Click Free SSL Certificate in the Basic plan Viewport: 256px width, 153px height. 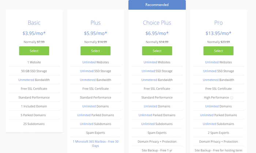click(x=34, y=89)
